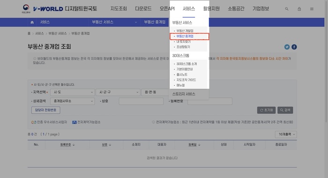Expand 부동산 서비스 dropdown in blue bar
Image resolution: width=328 pixels, height=178 pixels.
[114, 22]
